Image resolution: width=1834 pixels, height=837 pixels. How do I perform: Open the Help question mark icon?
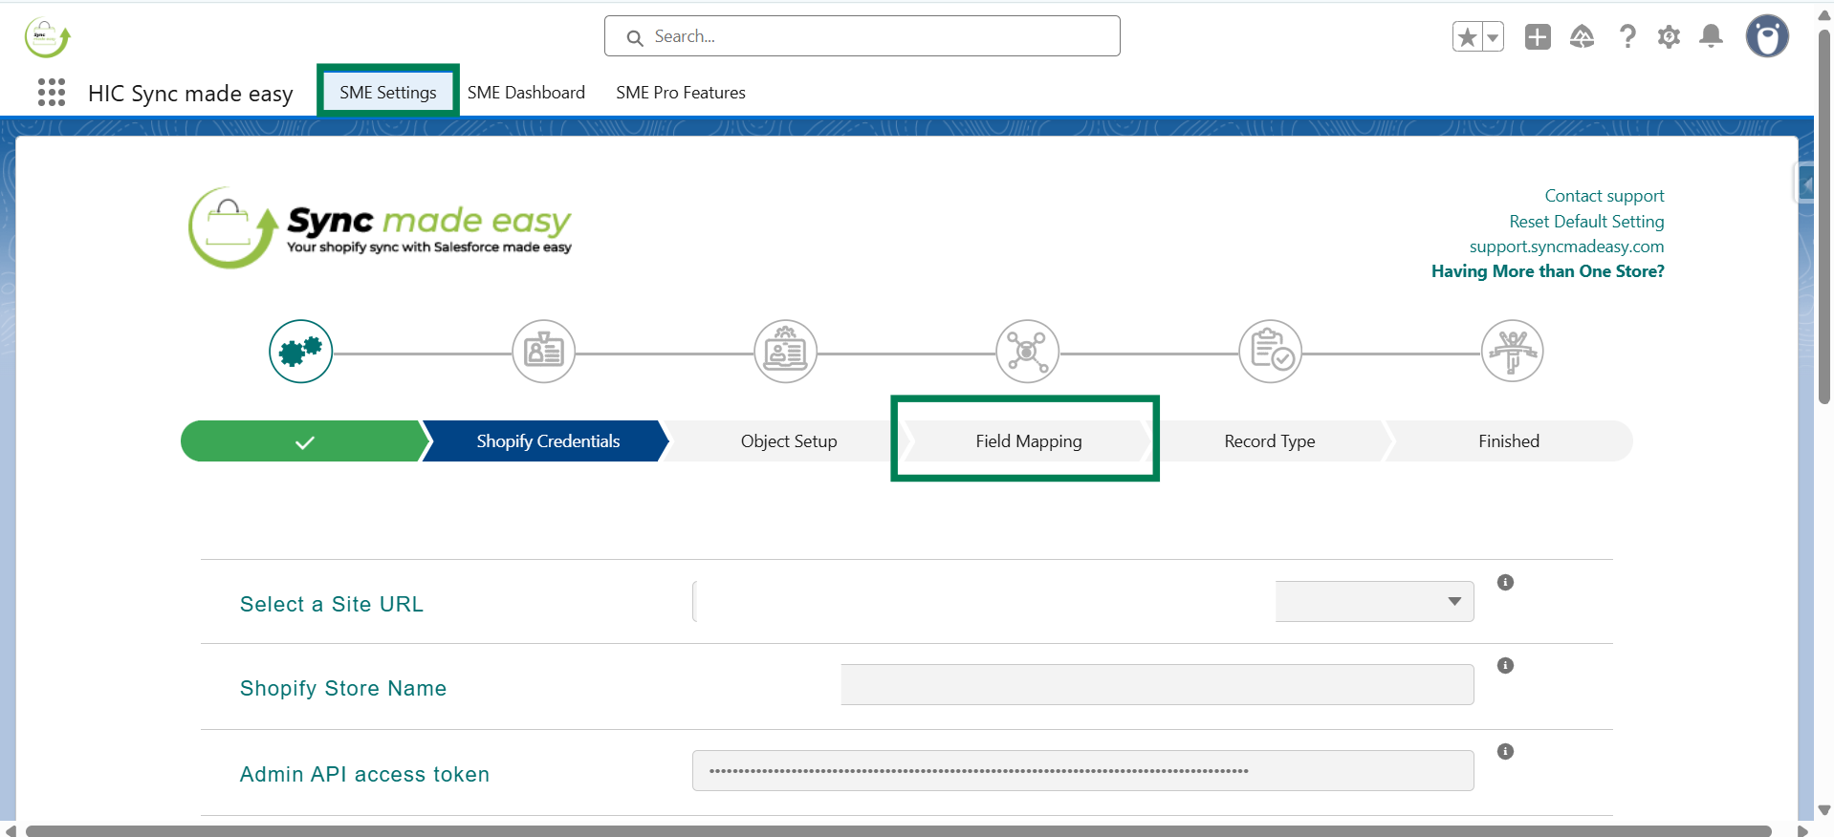(x=1627, y=37)
